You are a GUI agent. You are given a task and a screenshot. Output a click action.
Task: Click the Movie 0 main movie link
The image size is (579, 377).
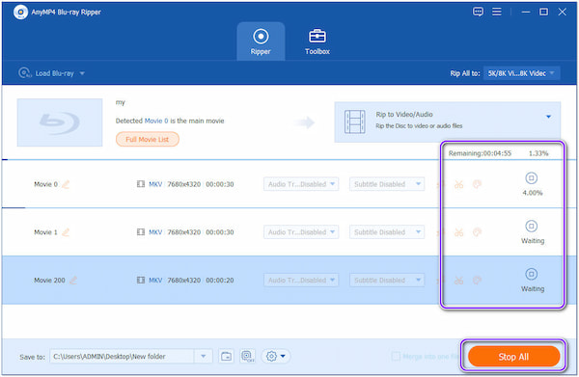coord(156,121)
